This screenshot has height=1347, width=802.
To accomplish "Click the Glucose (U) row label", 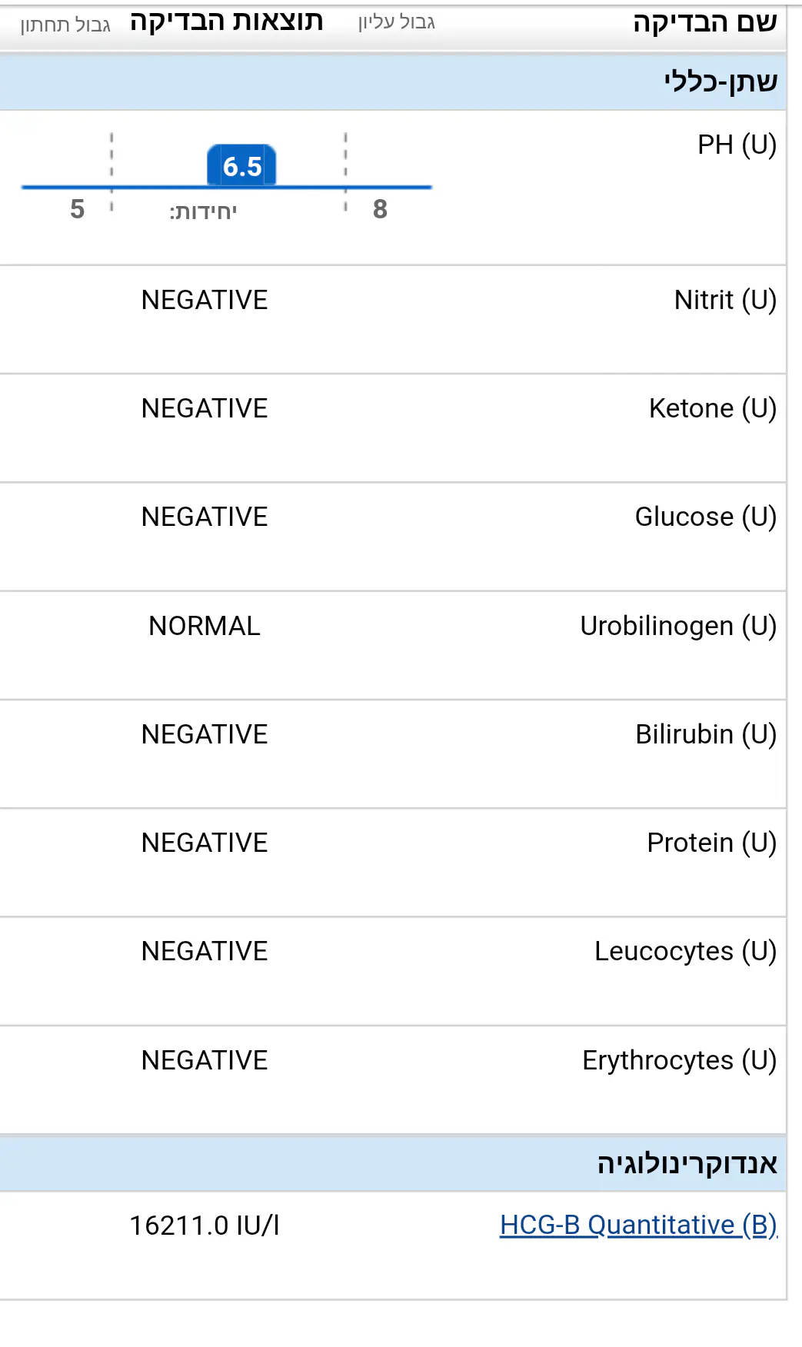I will coord(705,517).
